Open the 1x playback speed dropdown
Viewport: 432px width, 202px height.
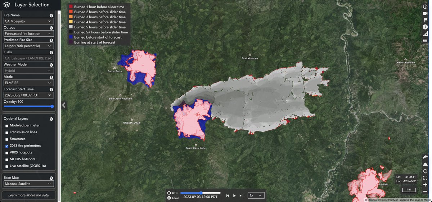click(257, 196)
